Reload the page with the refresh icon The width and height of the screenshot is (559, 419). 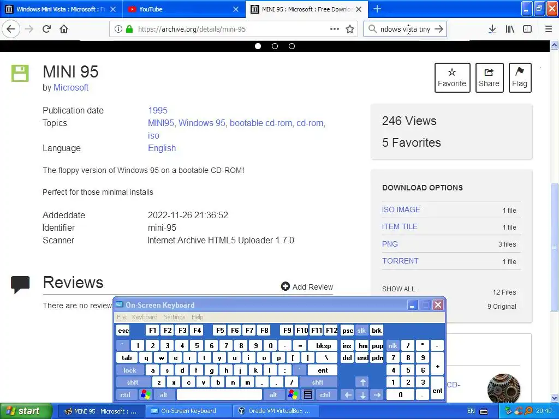[47, 29]
